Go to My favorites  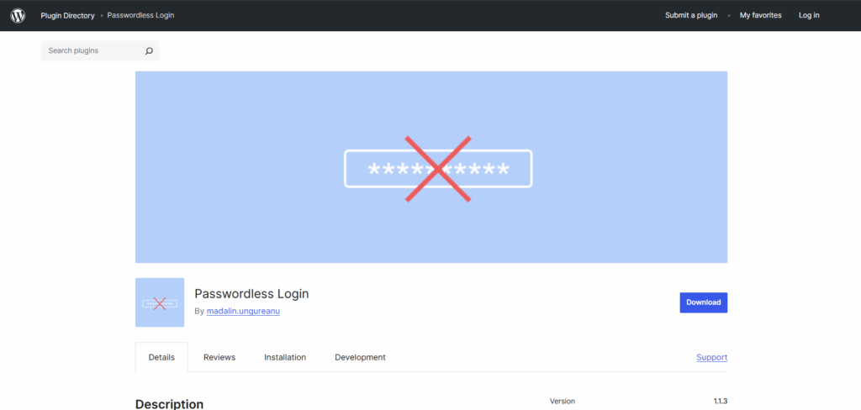[760, 15]
